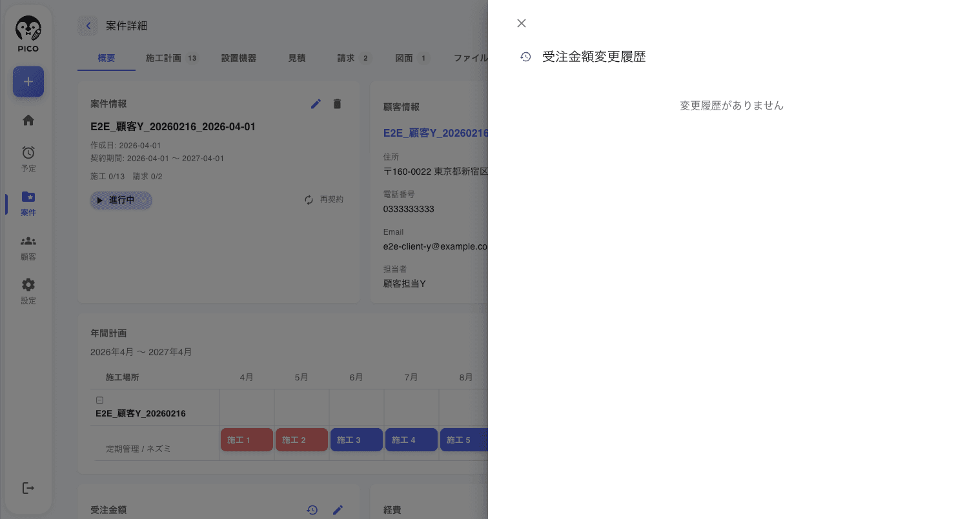This screenshot has height=519, width=976.
Task: Open 設定 settings gear in the sidebar
Action: 28,291
